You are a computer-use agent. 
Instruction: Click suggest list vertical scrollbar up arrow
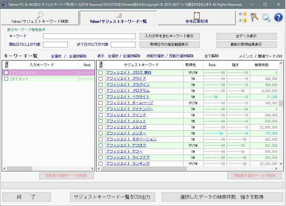281,63
